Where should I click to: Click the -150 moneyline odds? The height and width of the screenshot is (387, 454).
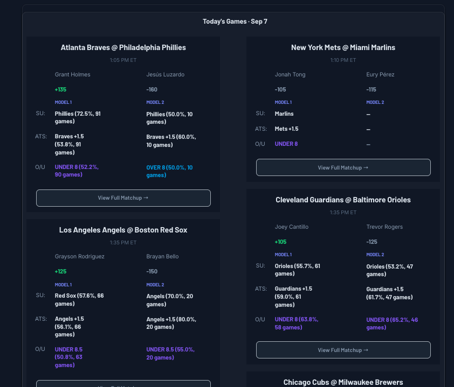click(x=152, y=271)
